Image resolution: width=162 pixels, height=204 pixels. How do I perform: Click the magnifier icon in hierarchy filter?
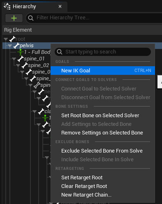point(31,18)
